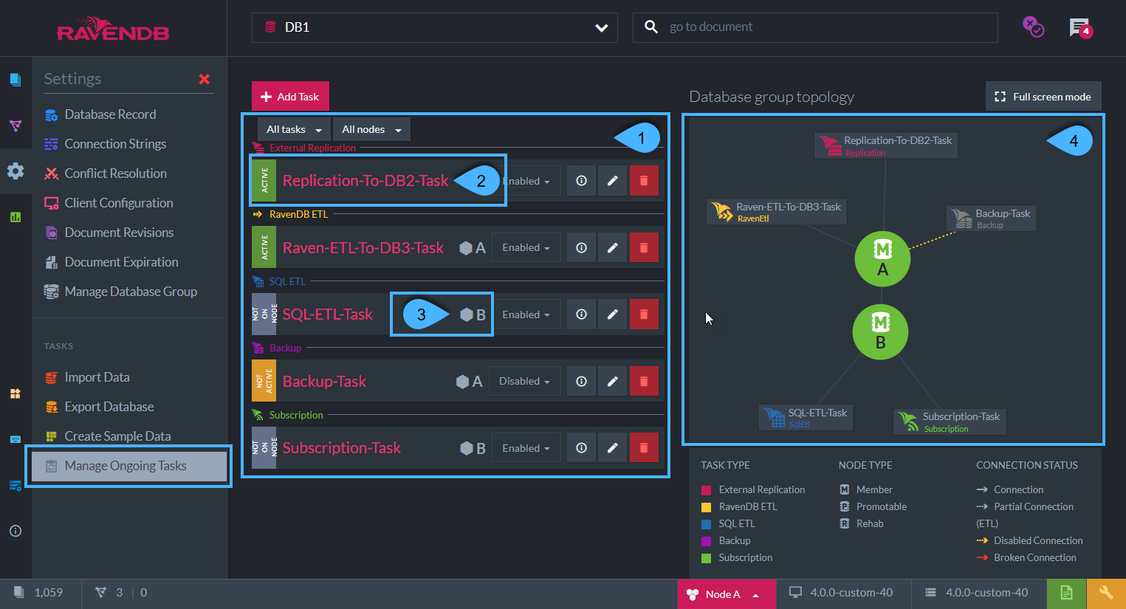The image size is (1126, 609).
Task: Delete the Subscription-Task
Action: coord(644,448)
